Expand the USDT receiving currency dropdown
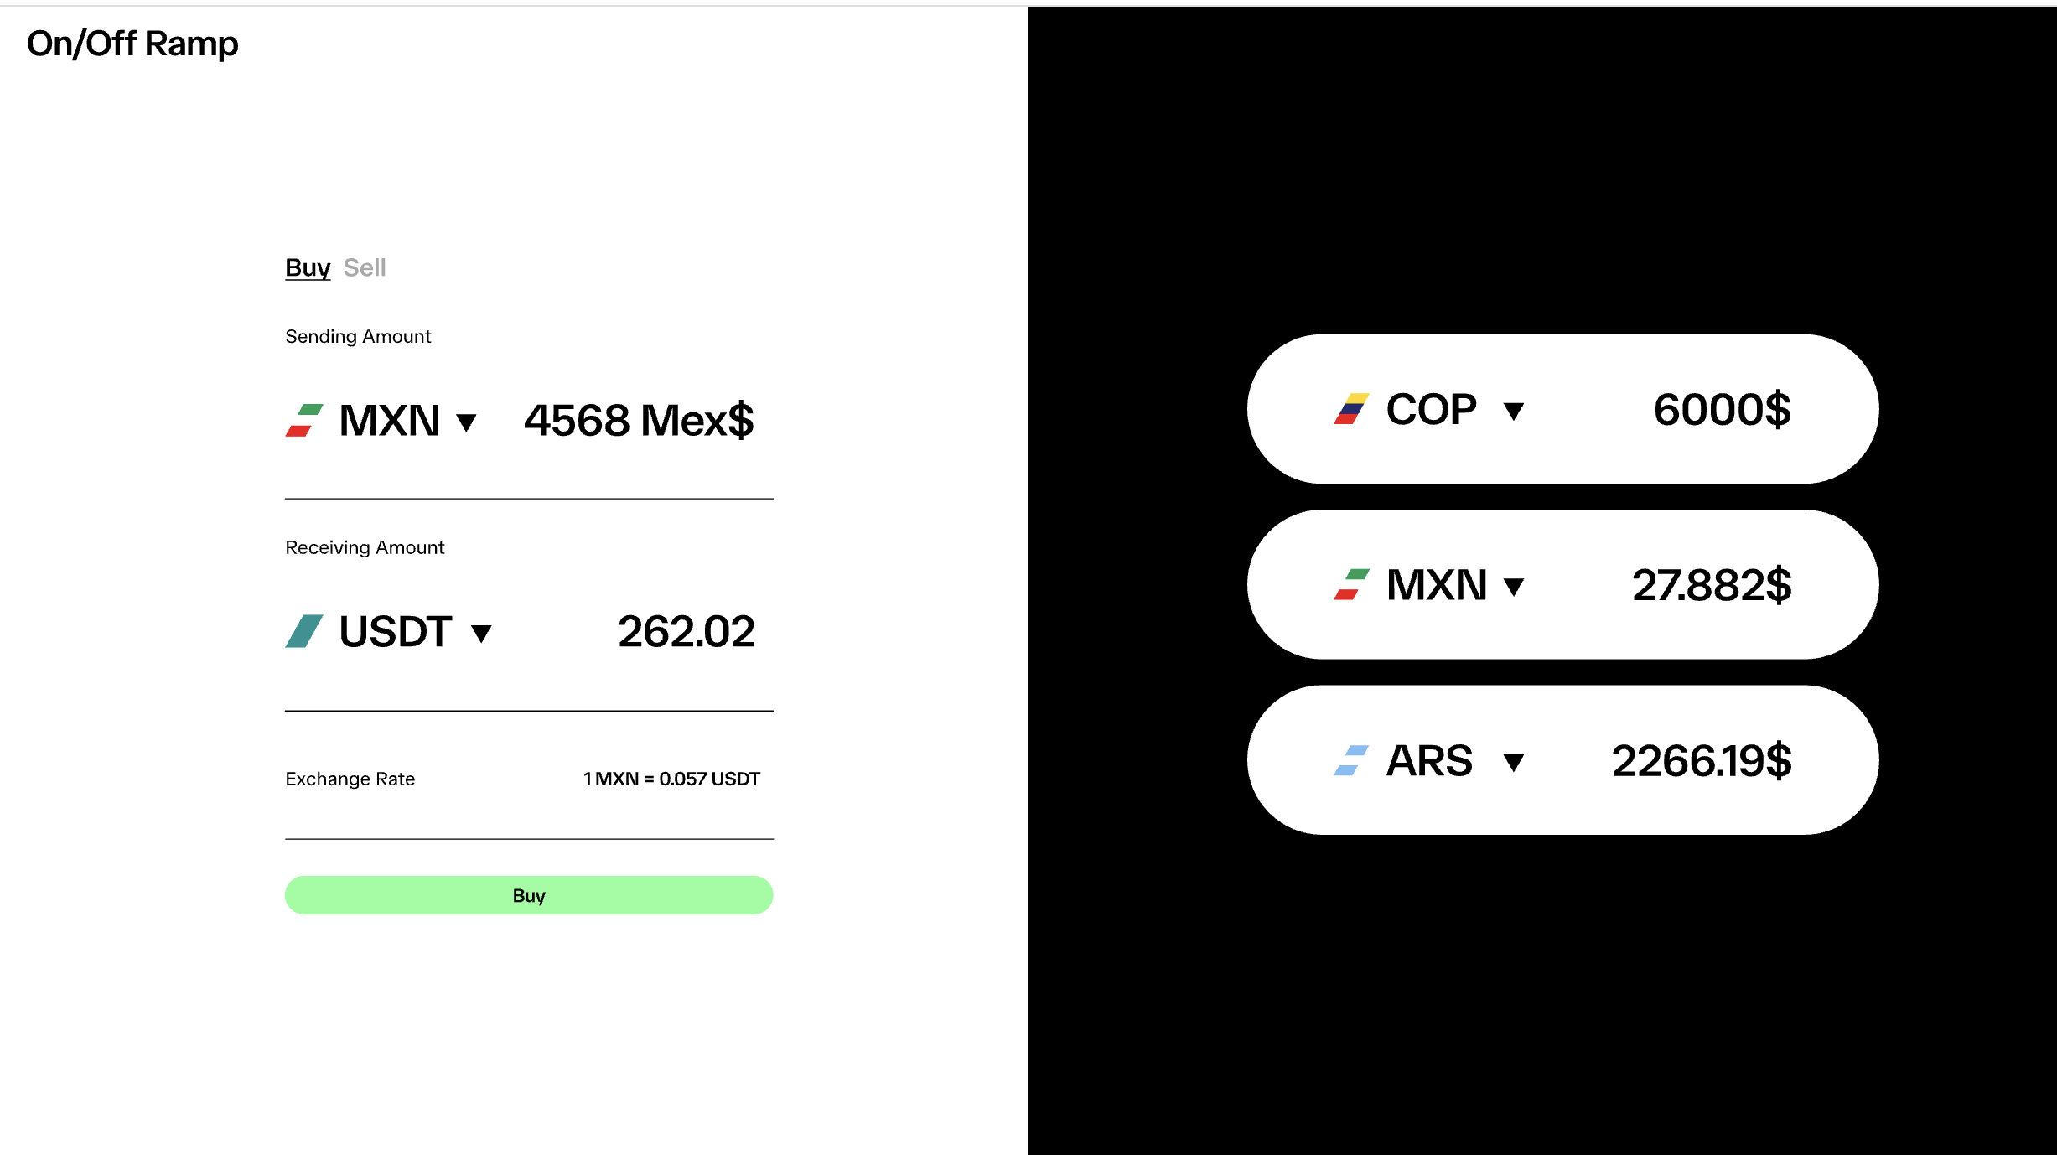This screenshot has width=2057, height=1155. [481, 633]
